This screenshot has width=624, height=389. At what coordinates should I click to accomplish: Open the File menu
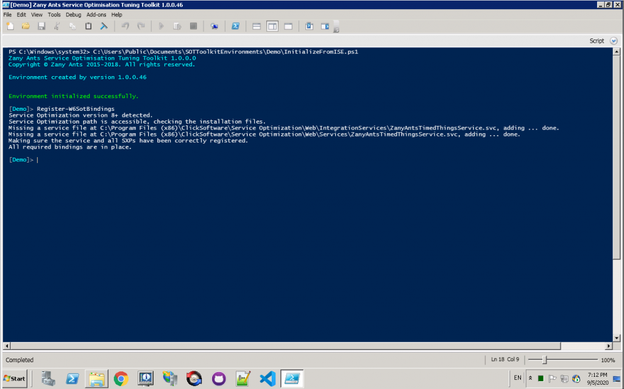(7, 15)
